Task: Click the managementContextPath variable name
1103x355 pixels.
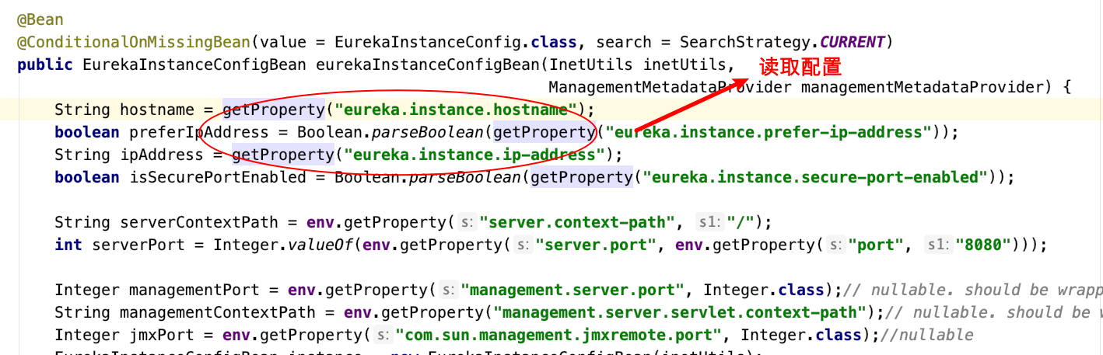Action: click(217, 312)
